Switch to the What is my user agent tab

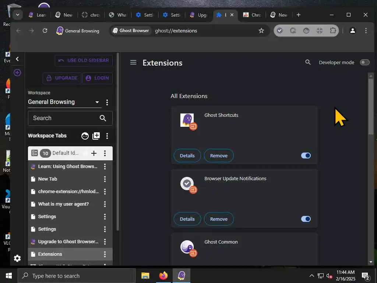tap(118, 15)
